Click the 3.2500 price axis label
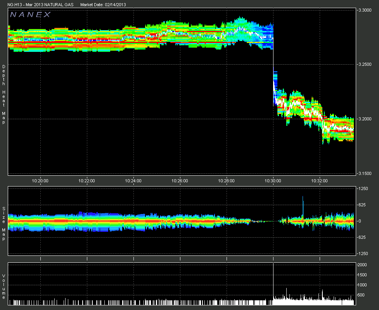This screenshot has height=310, width=379. click(x=365, y=64)
